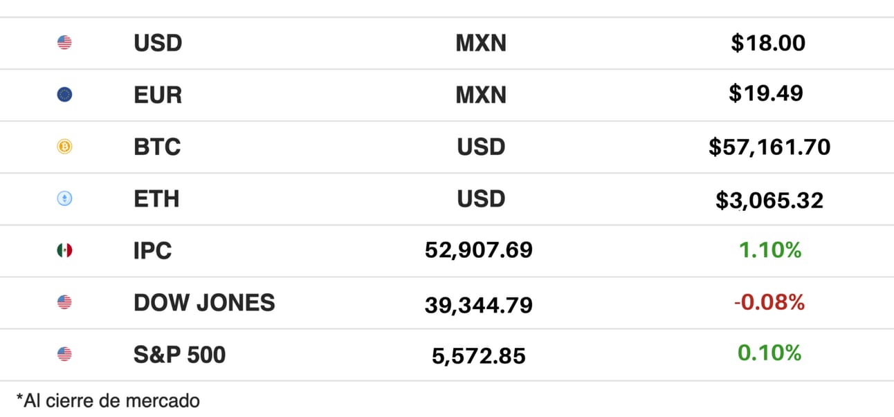Click the US flag beside DOW JONES
The image size is (894, 417).
pyautogui.click(x=64, y=302)
